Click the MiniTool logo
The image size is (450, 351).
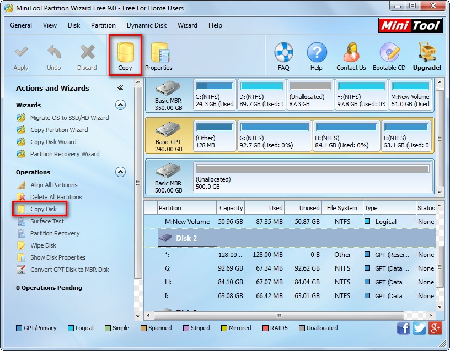point(410,25)
